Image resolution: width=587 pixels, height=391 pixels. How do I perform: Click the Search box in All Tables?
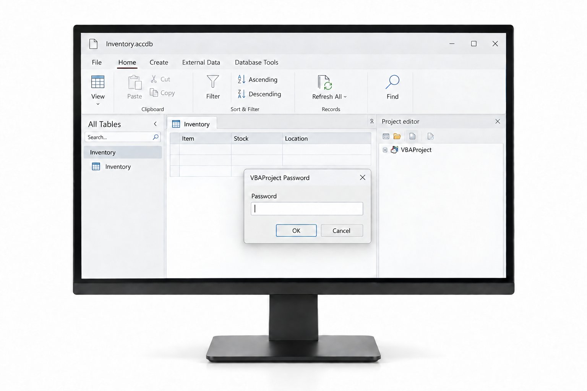click(122, 137)
